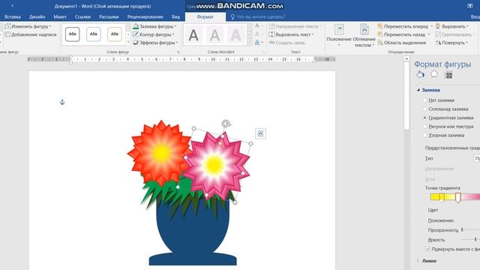Click vertical scrollbar up arrow

point(406,58)
